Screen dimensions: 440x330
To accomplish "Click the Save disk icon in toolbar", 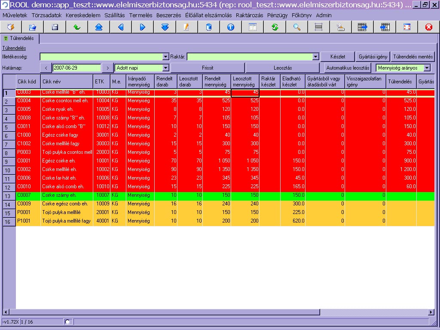I will 55,27.
